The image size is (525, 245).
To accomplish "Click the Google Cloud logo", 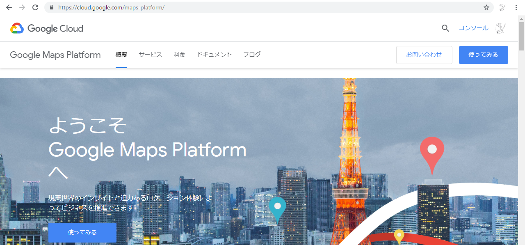I will pos(47,28).
